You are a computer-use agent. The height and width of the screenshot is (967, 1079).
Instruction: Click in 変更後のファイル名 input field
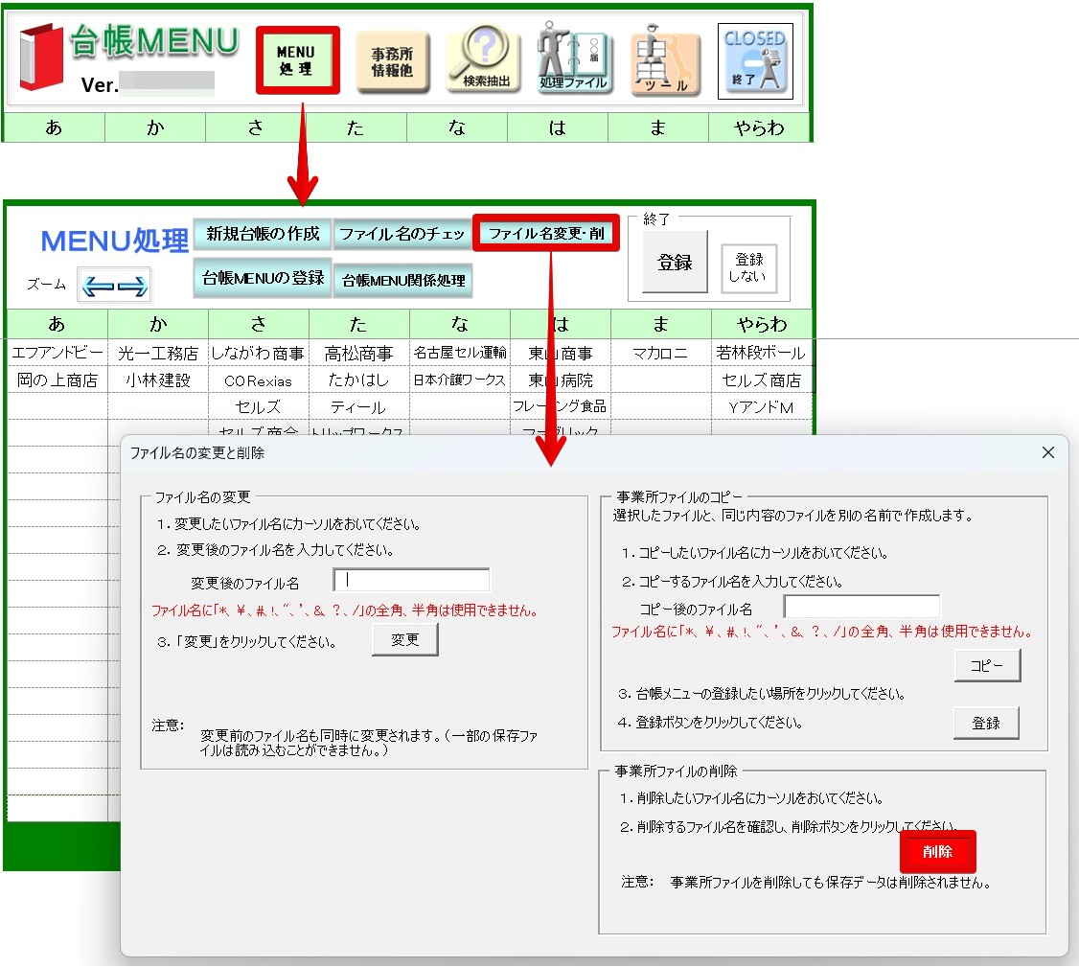click(x=411, y=580)
